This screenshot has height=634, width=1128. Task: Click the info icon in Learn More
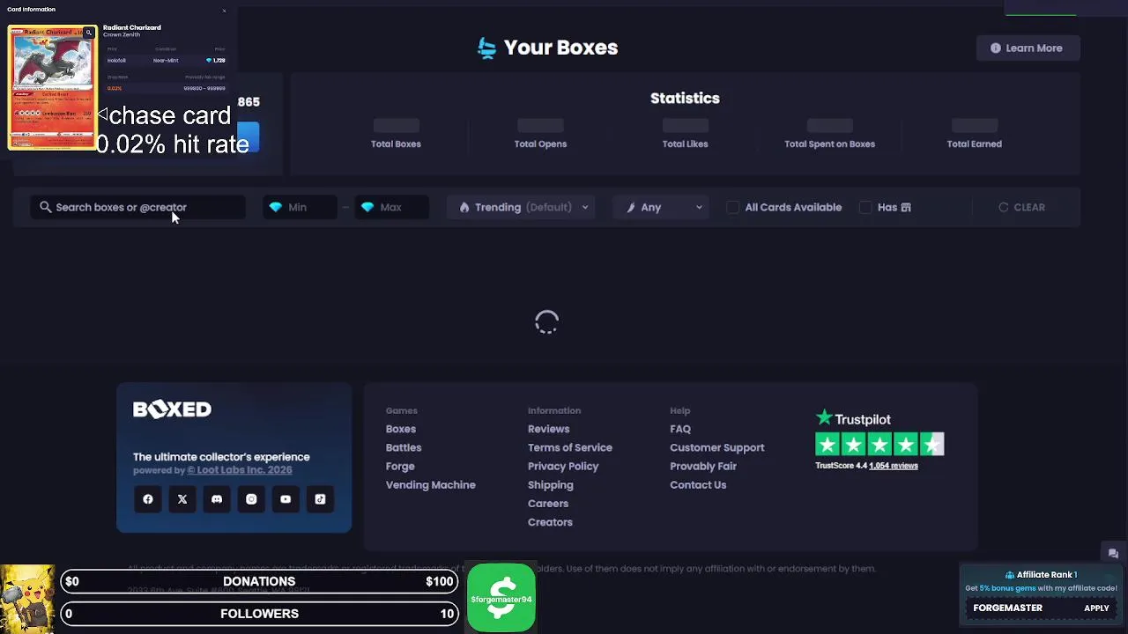point(996,48)
